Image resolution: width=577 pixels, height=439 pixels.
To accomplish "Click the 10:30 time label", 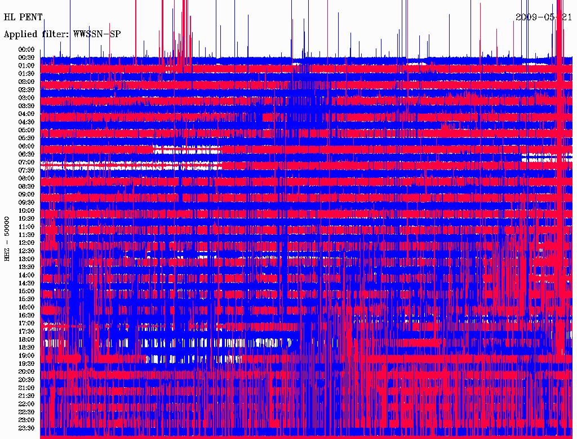I will (26, 219).
